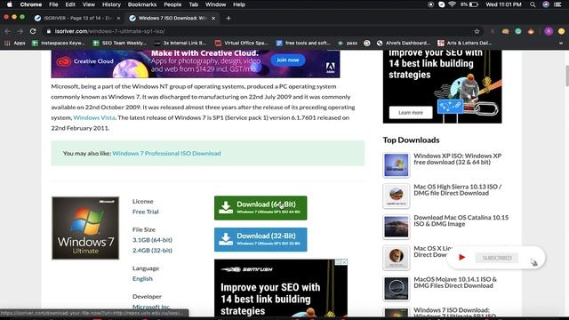The image size is (569, 320).
Task: Open the Windows XP ISO download link
Action: click(458, 159)
